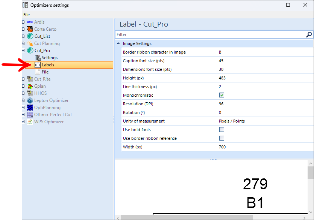This screenshot has width=314, height=220.
Task: Select the Cut_List tree item
Action: 42,36
